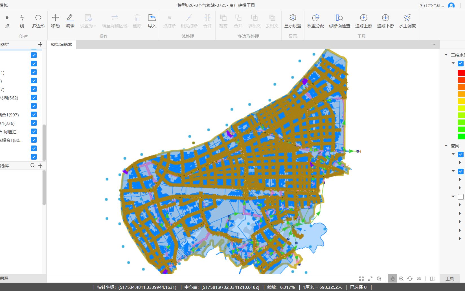Viewport: 465px width, 291px height.
Task: Switch to the 模型编辑器 tab
Action: [62, 44]
